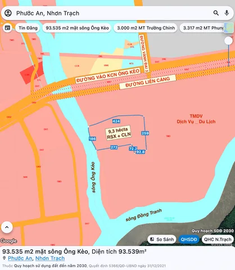This screenshot has height=270, width=235.
Task: Click the search magnifier icon
Action: click(216, 13)
